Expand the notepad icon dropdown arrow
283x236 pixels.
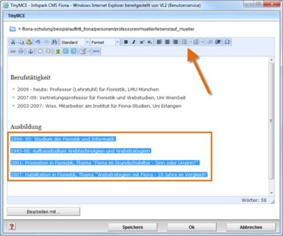coord(89,51)
